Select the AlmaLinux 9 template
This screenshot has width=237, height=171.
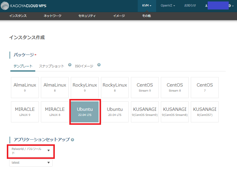25,87
